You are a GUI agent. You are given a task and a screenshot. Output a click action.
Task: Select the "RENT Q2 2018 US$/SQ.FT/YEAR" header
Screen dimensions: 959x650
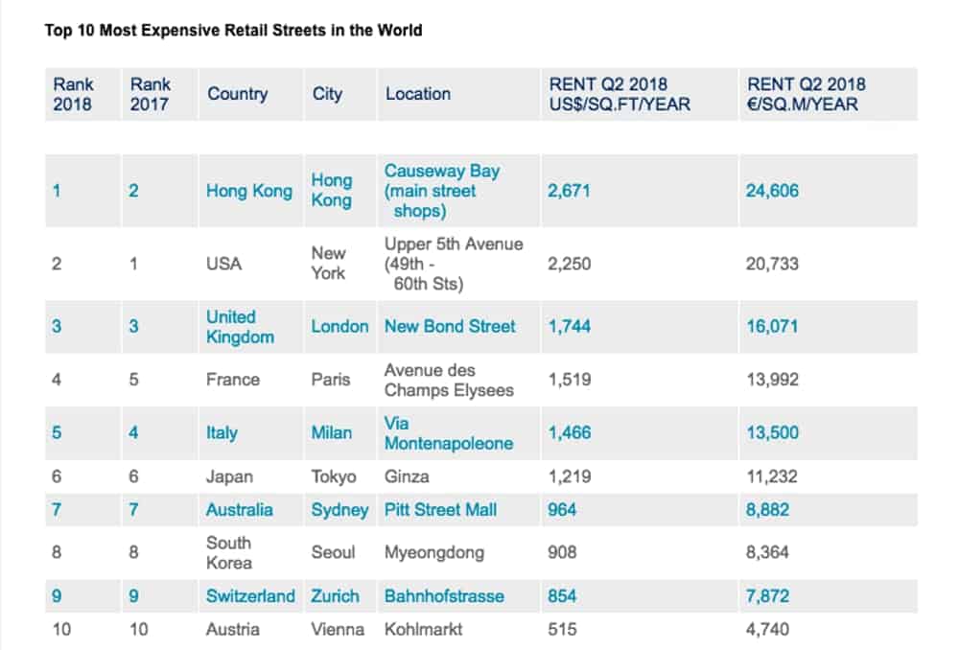coord(620,94)
